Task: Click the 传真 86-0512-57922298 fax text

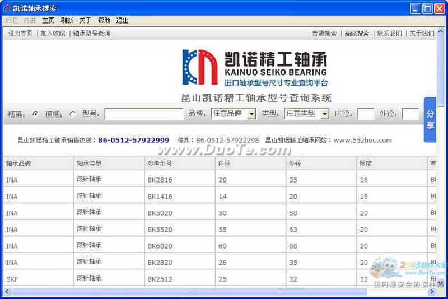Action: pos(218,140)
